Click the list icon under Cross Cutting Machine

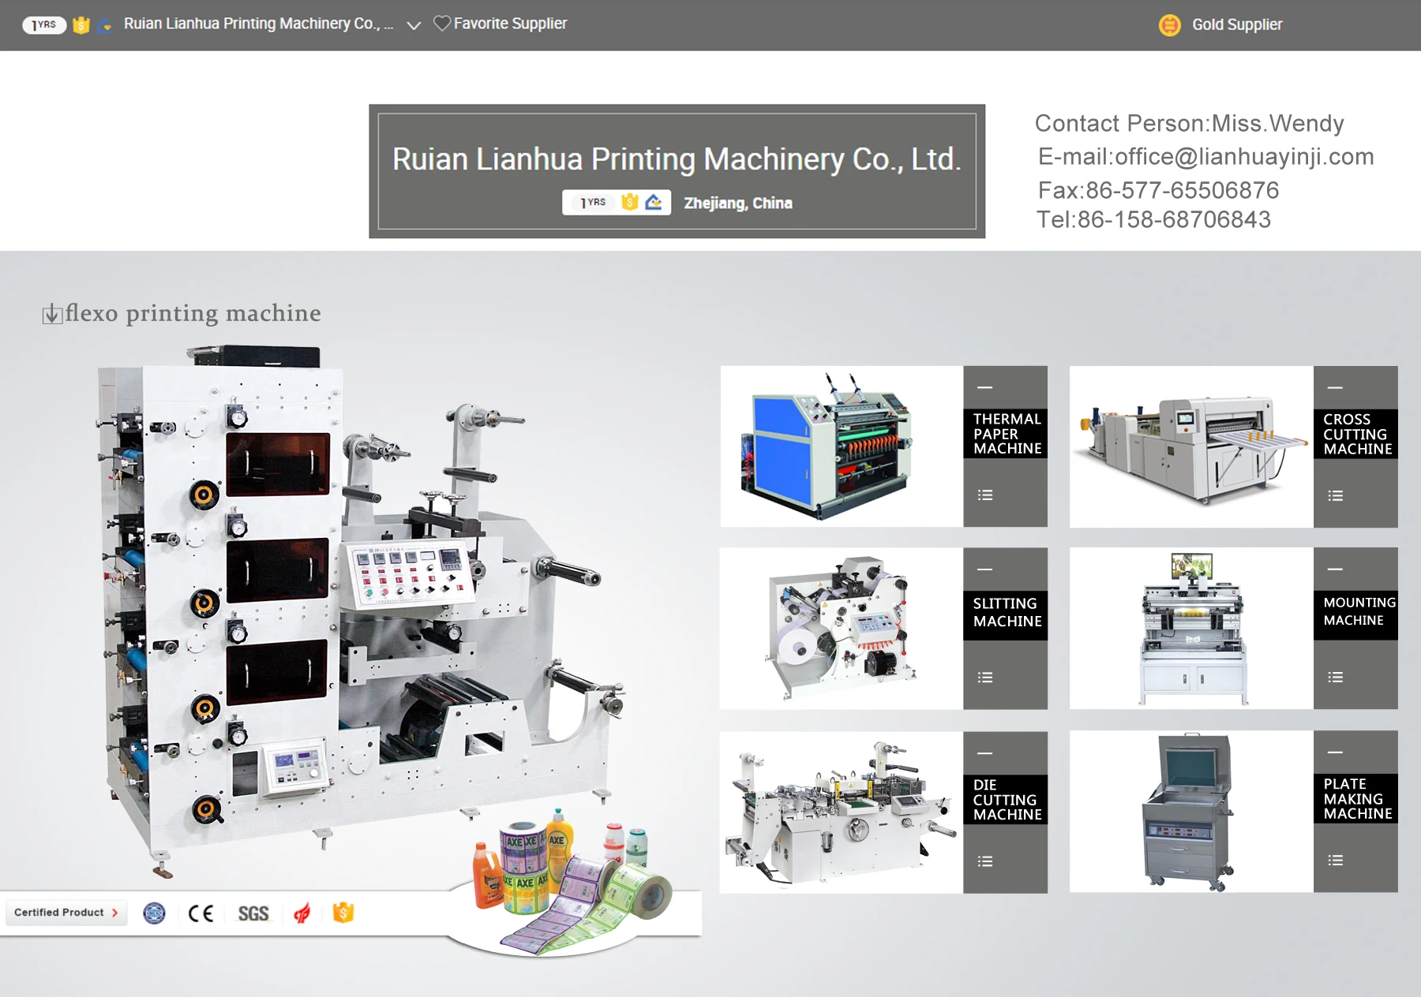pos(1335,496)
